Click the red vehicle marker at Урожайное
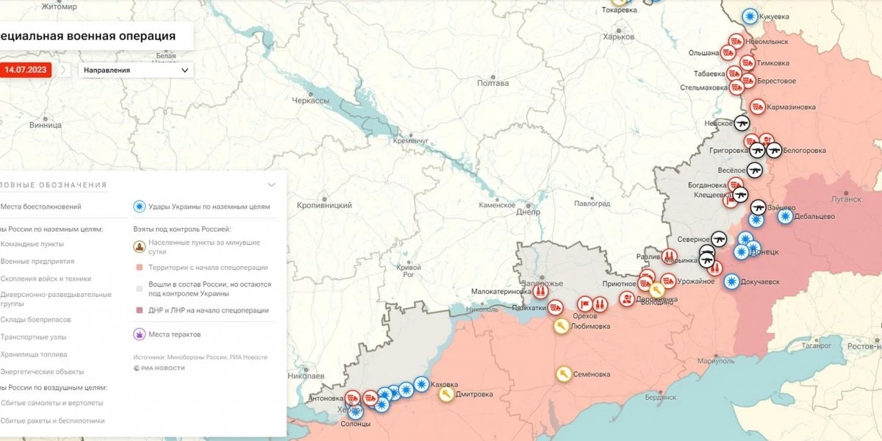 tap(667, 281)
